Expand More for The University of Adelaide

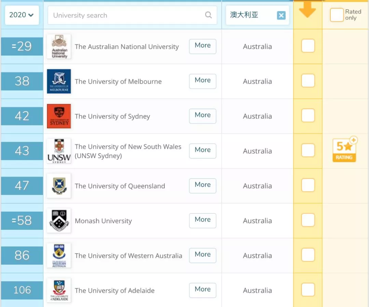(x=203, y=290)
